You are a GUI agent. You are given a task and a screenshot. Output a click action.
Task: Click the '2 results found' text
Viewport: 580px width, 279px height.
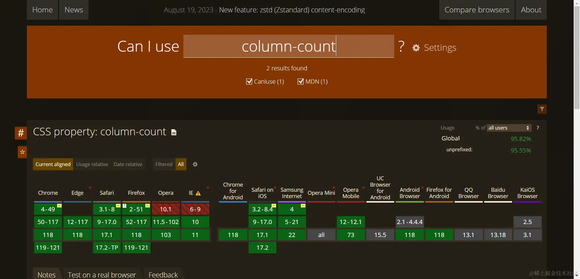click(x=287, y=68)
